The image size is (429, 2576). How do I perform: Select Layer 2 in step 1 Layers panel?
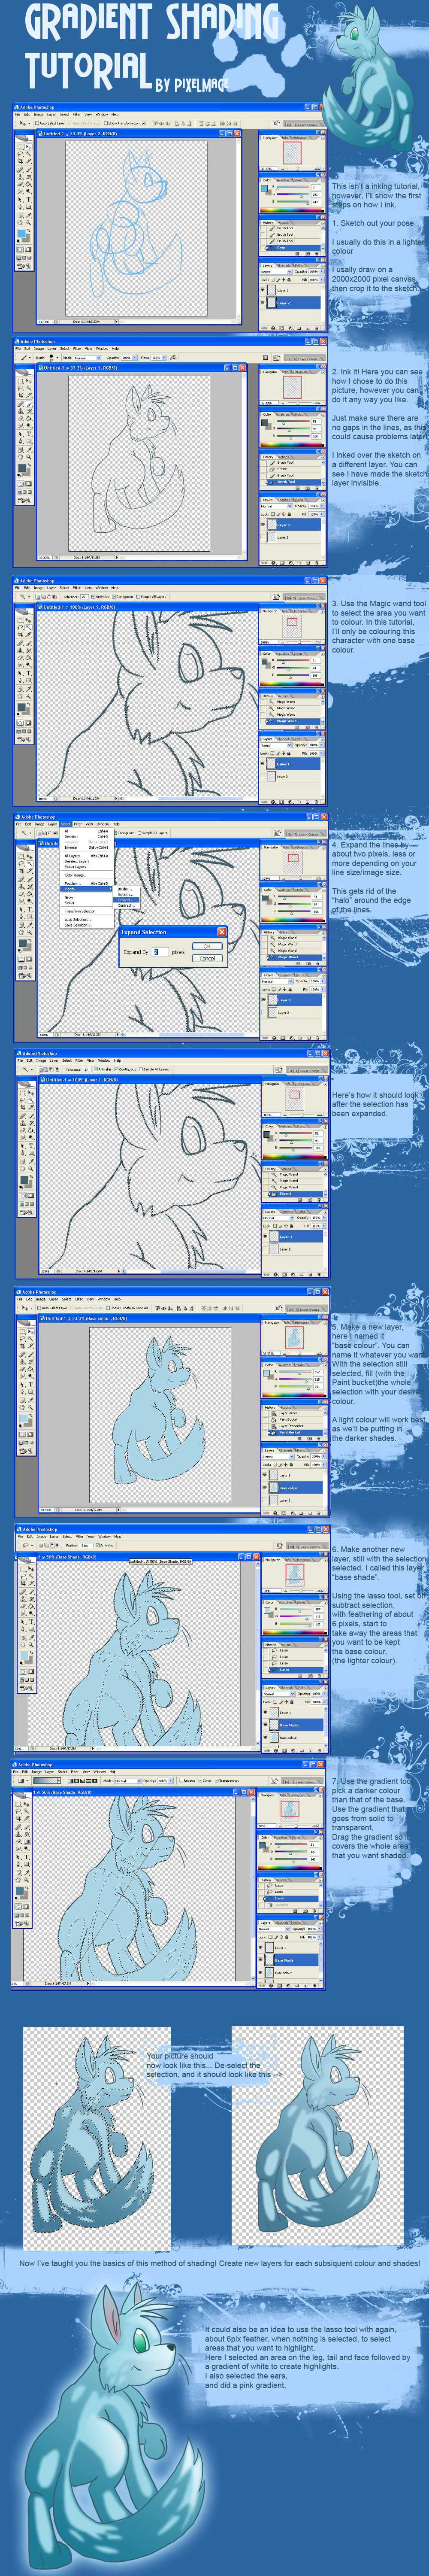(x=291, y=303)
